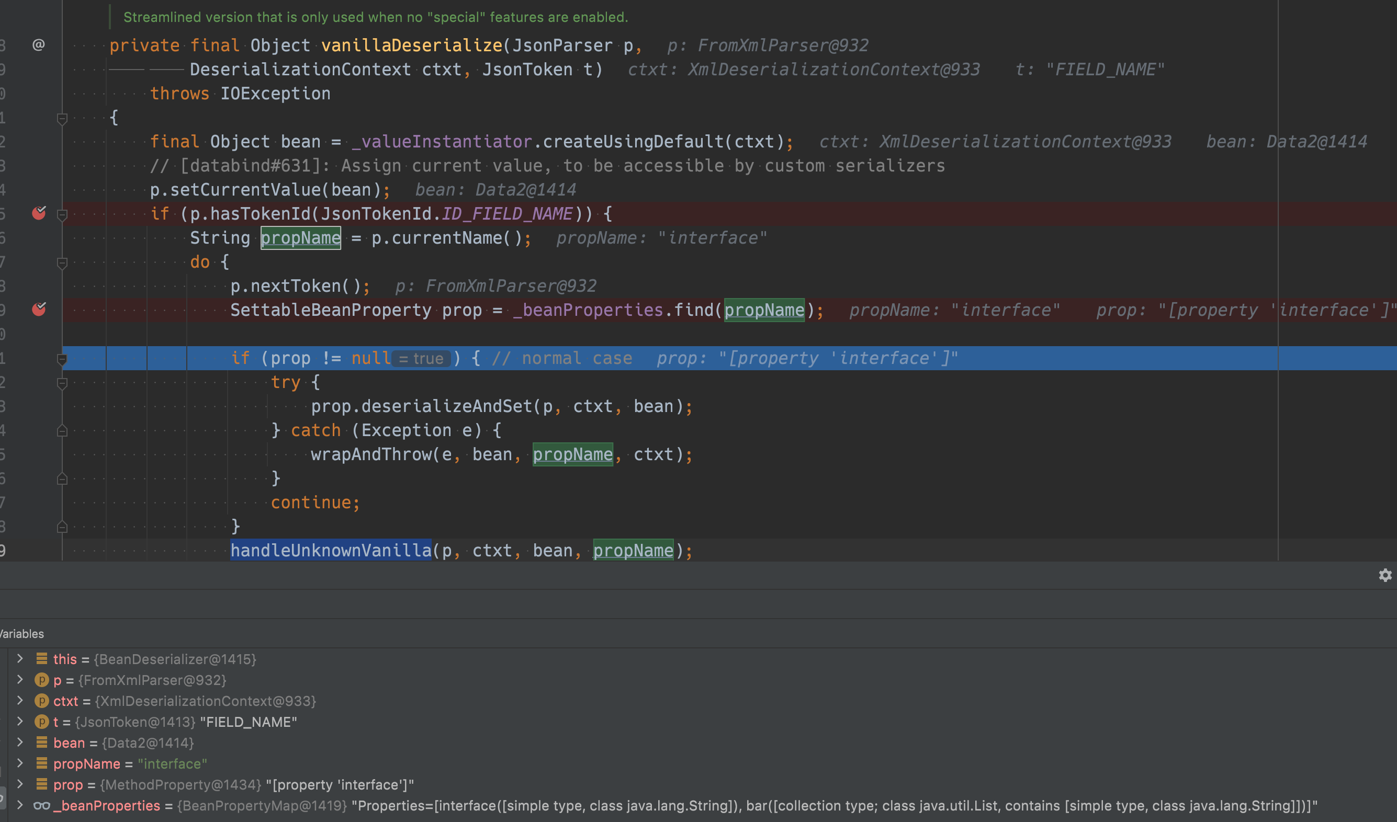Expand the 'p' FromXmlParser variable node
This screenshot has width=1397, height=822.
[20, 680]
